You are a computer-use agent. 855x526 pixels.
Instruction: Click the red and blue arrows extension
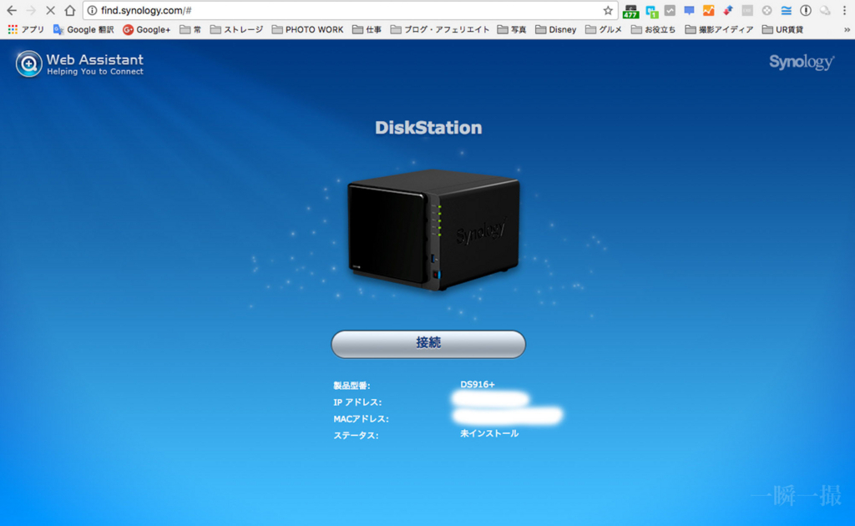click(728, 10)
